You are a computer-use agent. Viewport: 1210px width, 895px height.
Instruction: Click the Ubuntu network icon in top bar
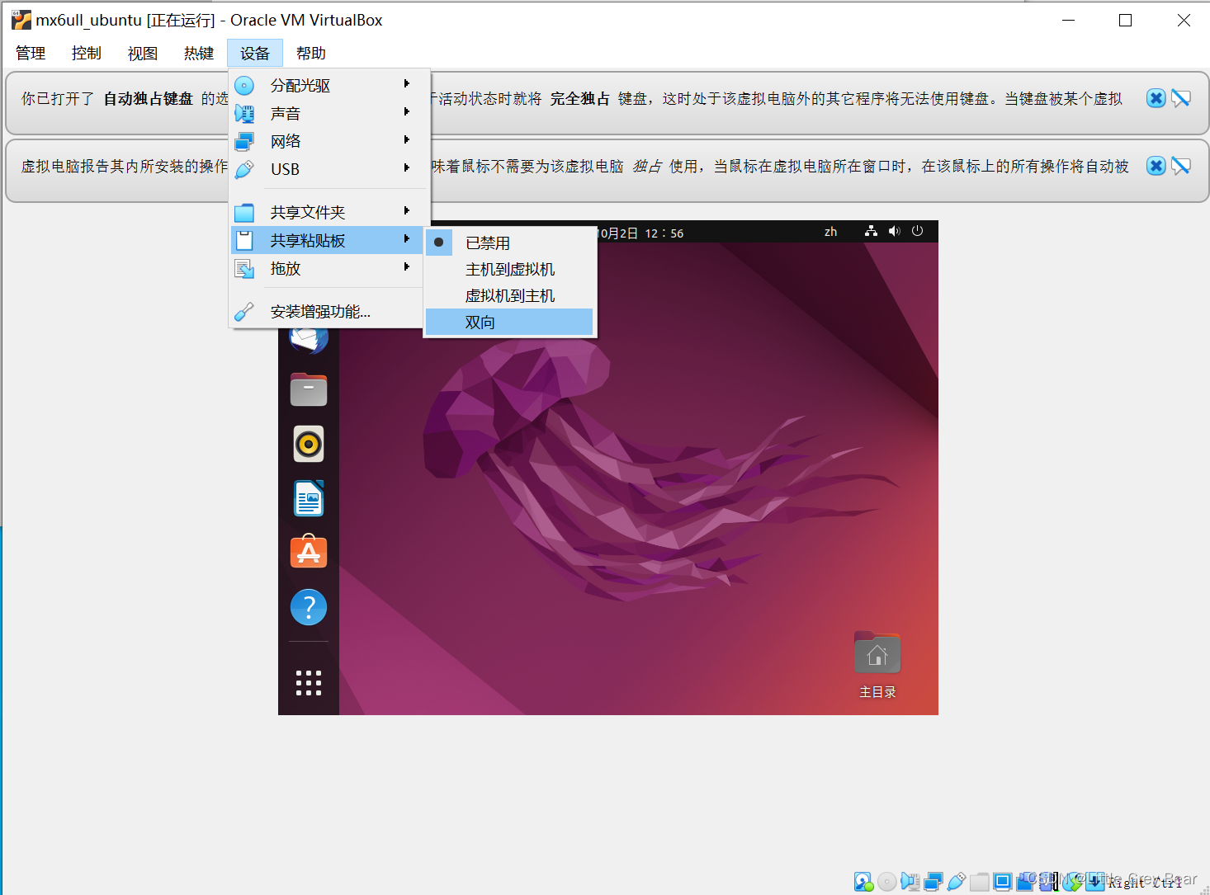click(871, 232)
